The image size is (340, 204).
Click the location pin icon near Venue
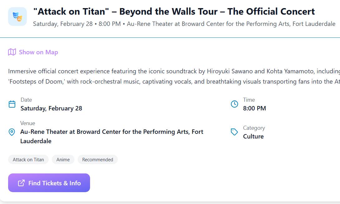[12, 132]
